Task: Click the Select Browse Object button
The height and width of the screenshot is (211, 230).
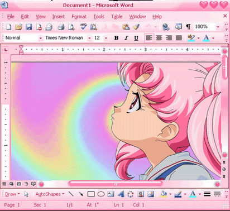Action: (224, 169)
